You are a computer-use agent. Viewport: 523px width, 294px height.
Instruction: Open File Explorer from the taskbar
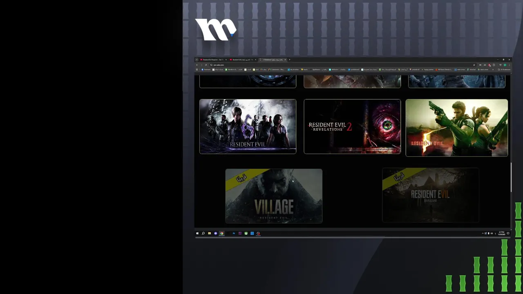pyautogui.click(x=209, y=234)
